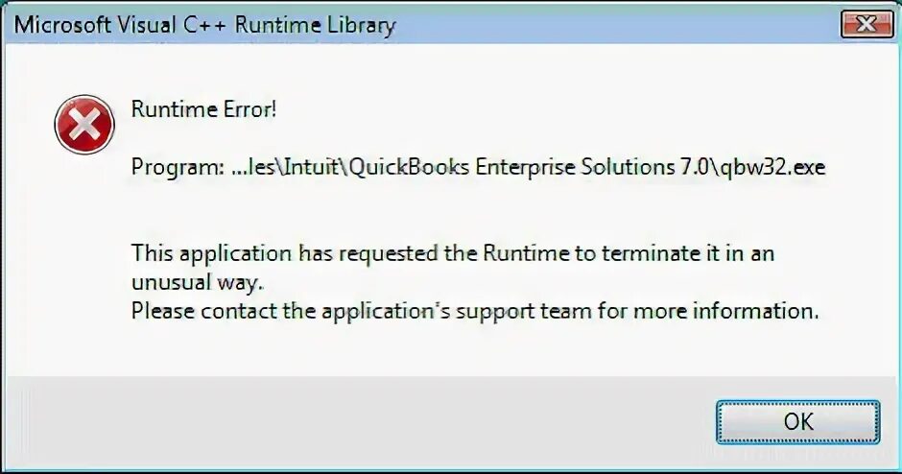The image size is (902, 474).
Task: Click the line starting with This application
Action: click(x=453, y=253)
